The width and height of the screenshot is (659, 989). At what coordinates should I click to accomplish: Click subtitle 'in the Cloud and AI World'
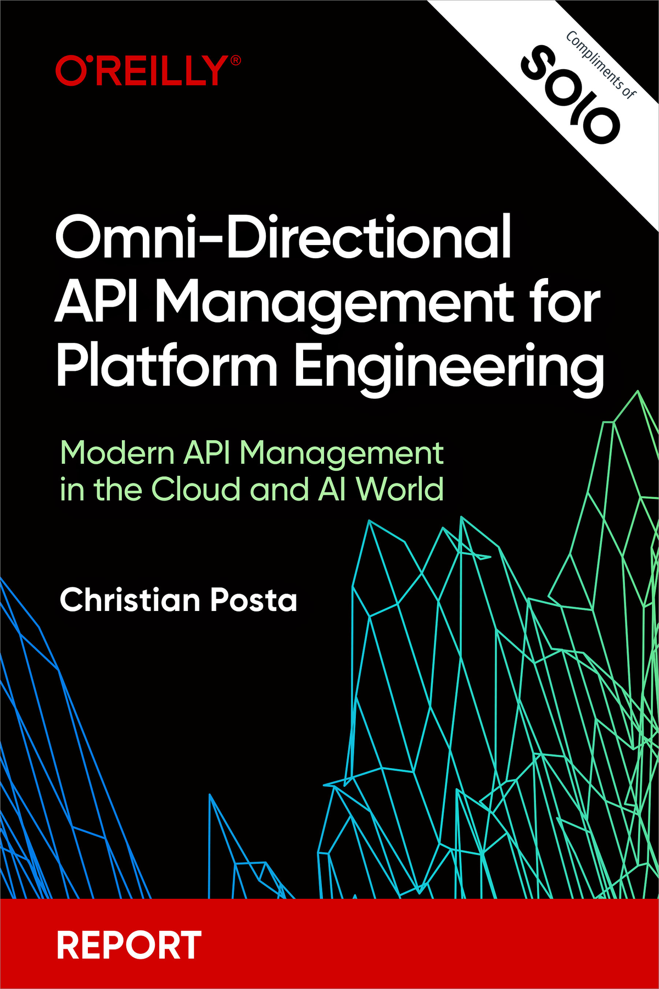[252, 489]
